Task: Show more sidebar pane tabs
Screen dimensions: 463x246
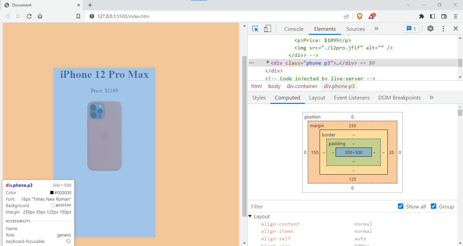Action: click(x=431, y=97)
